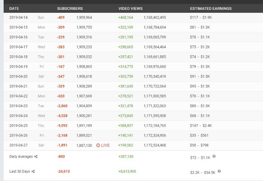Click the -24,013 thirty-day subscriber total

pyautogui.click(x=63, y=171)
